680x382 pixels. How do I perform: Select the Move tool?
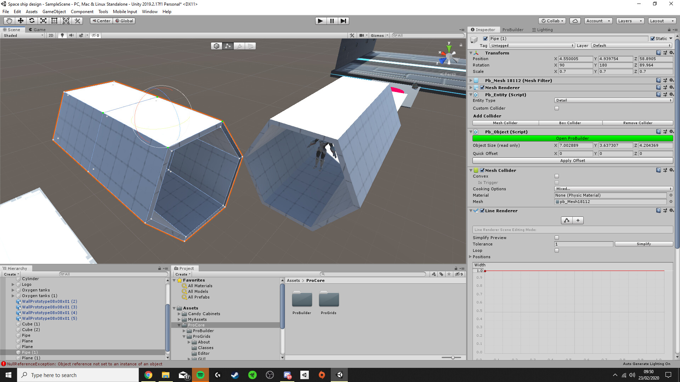click(x=21, y=21)
